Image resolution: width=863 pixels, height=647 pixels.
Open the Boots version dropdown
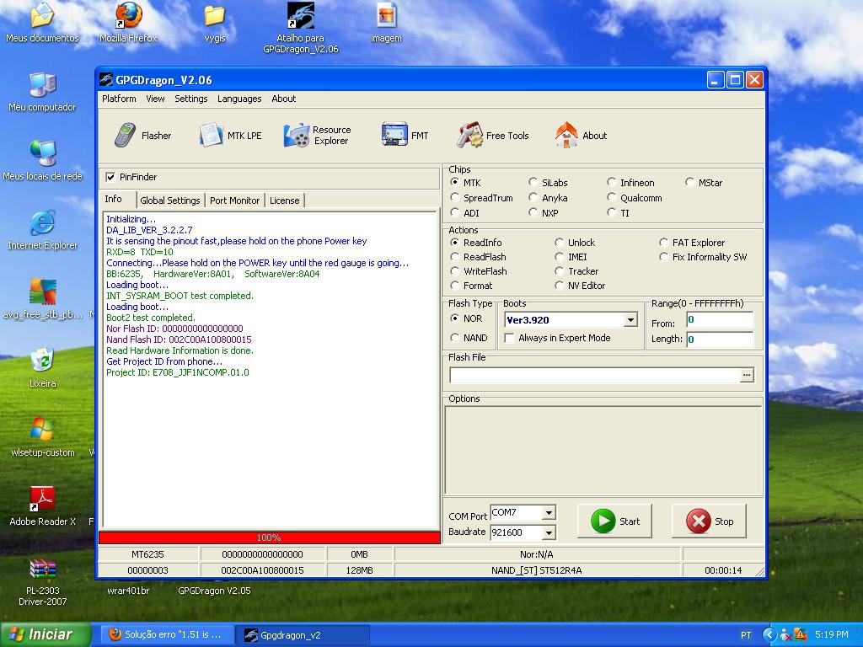click(x=630, y=319)
